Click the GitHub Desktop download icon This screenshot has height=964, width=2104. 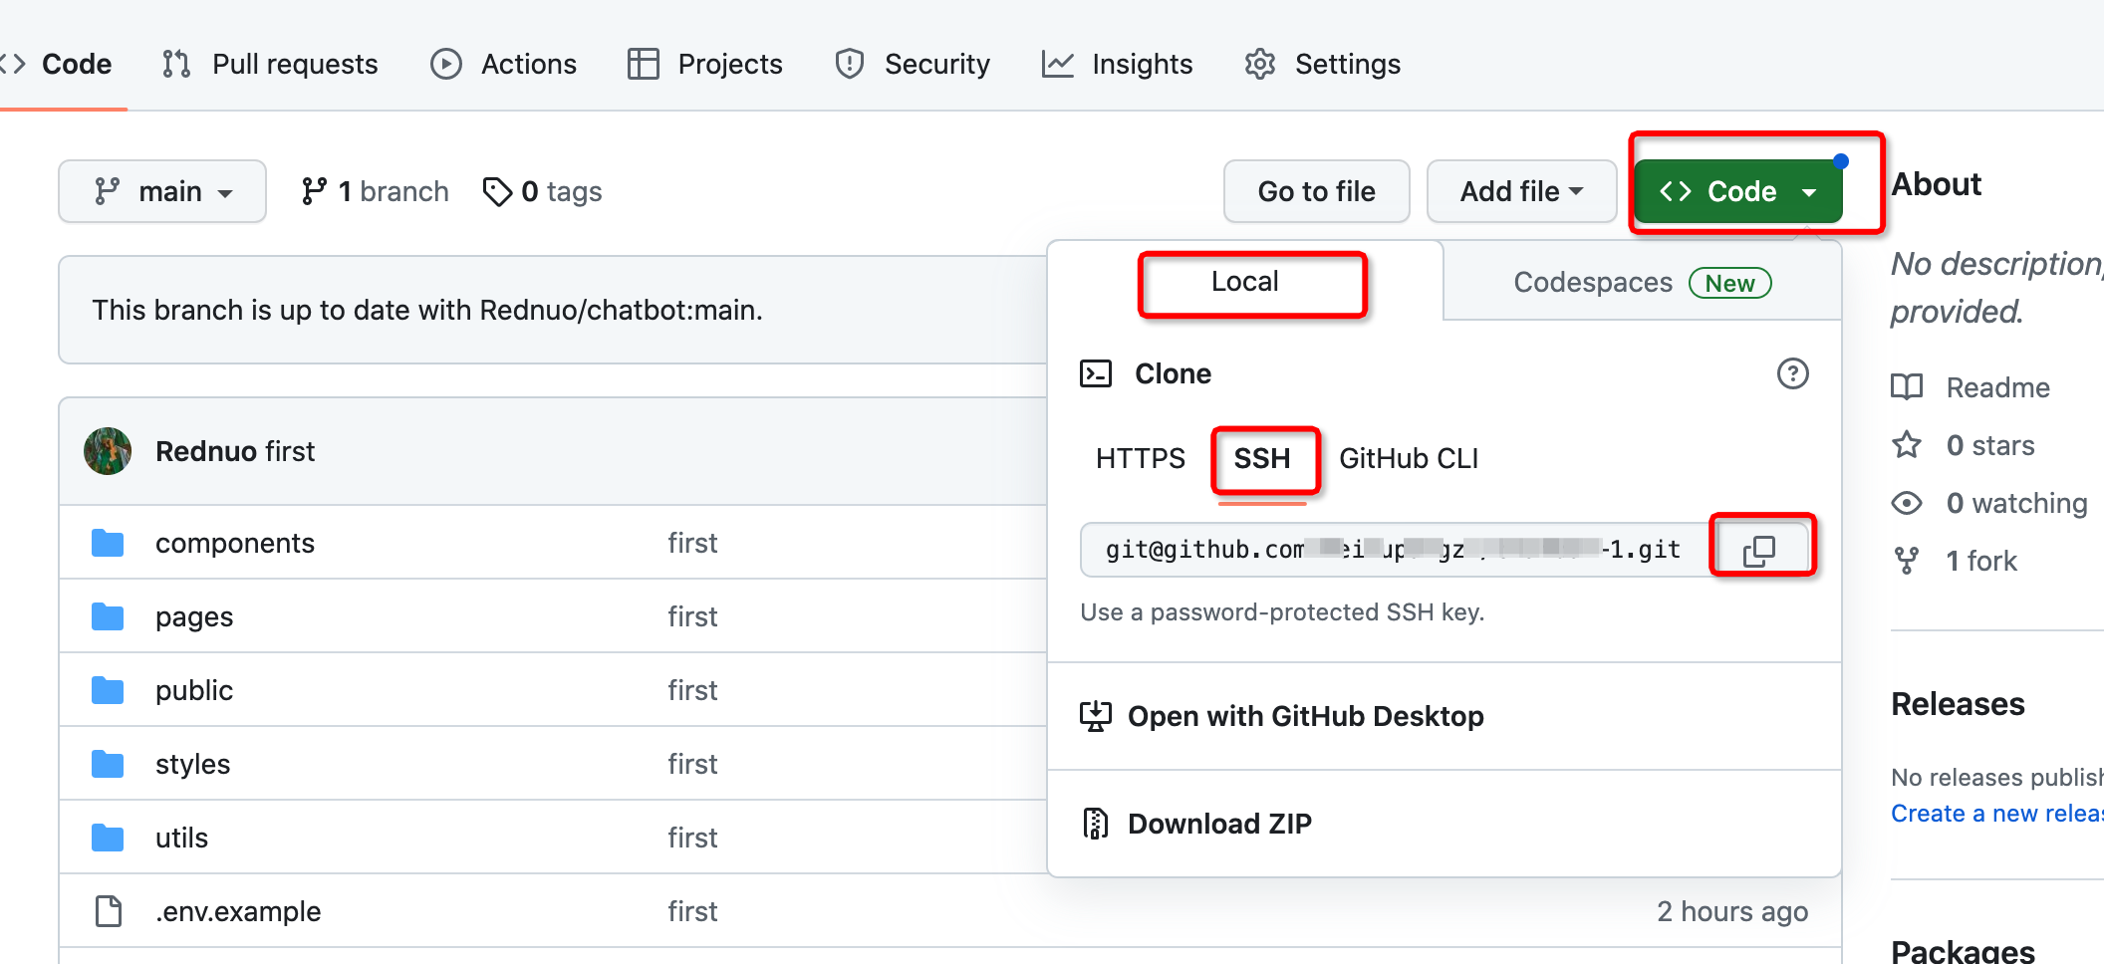pyautogui.click(x=1095, y=716)
